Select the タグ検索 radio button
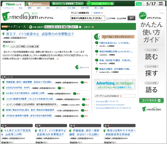 107,19
